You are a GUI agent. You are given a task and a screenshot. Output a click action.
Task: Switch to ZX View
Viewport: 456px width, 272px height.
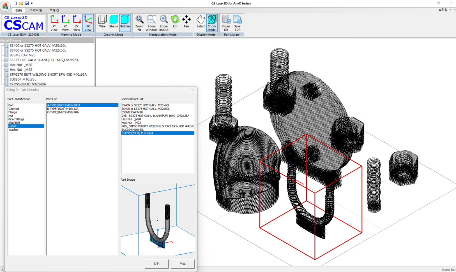76,23
